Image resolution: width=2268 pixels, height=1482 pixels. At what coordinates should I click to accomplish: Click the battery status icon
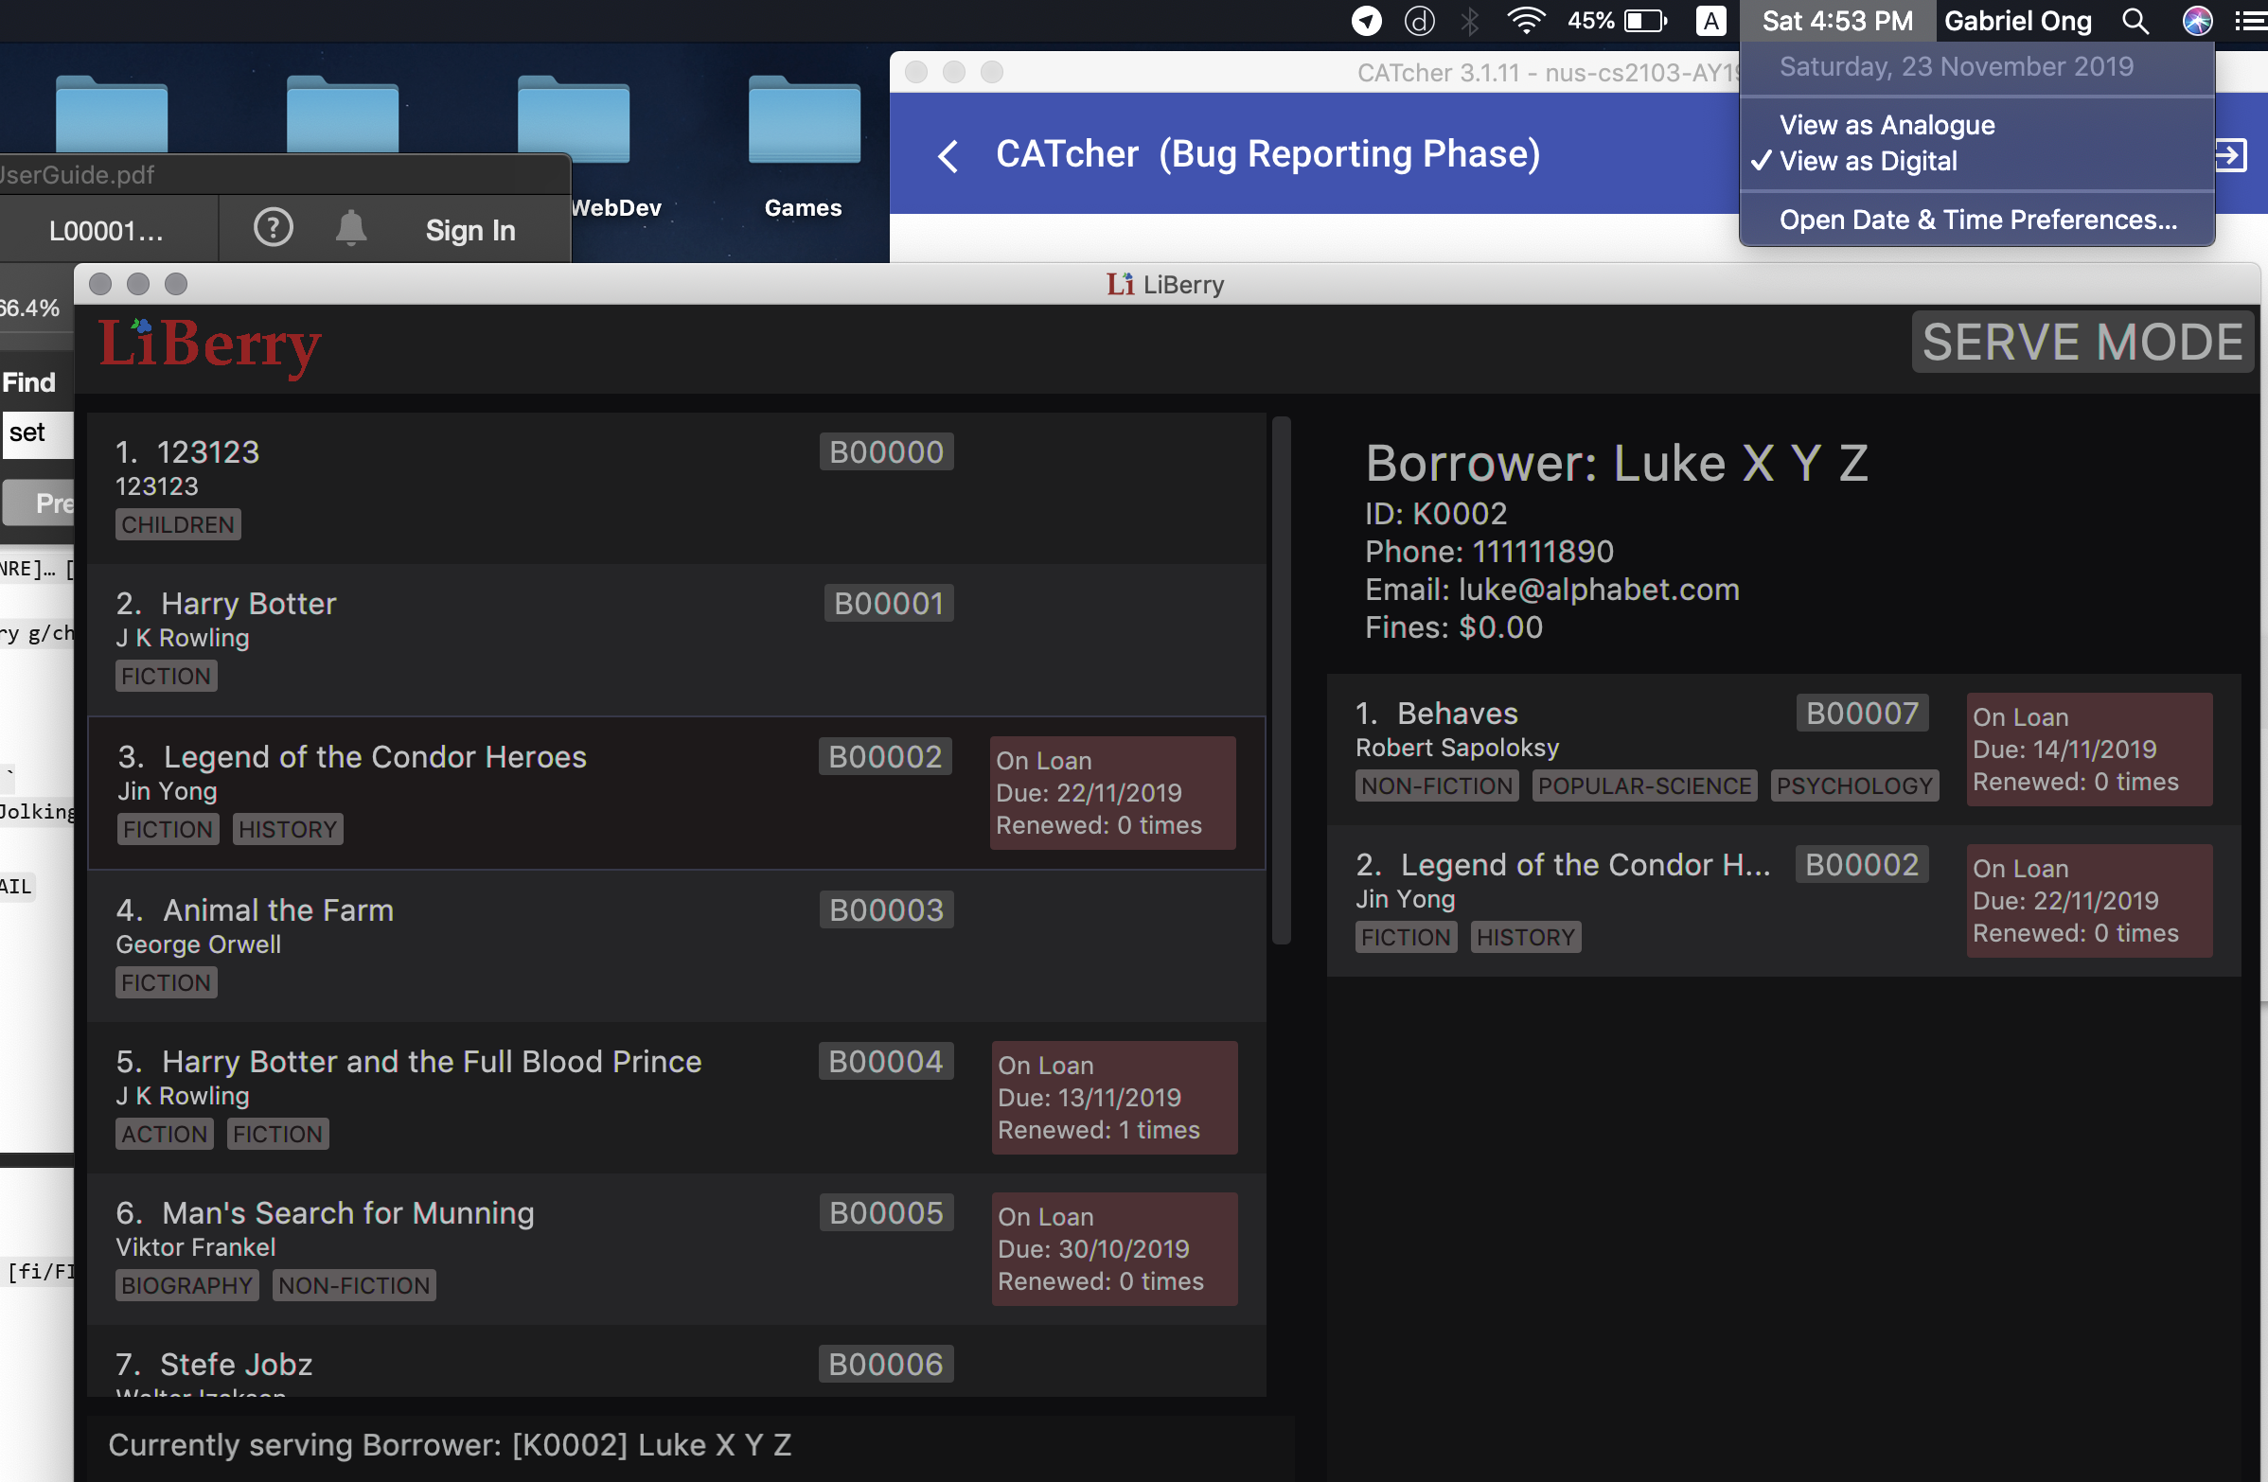click(x=1644, y=21)
